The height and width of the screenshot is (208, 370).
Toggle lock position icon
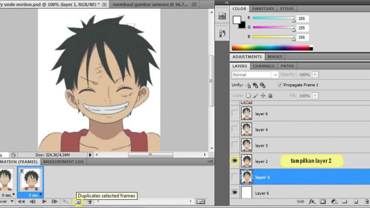coord(263,95)
